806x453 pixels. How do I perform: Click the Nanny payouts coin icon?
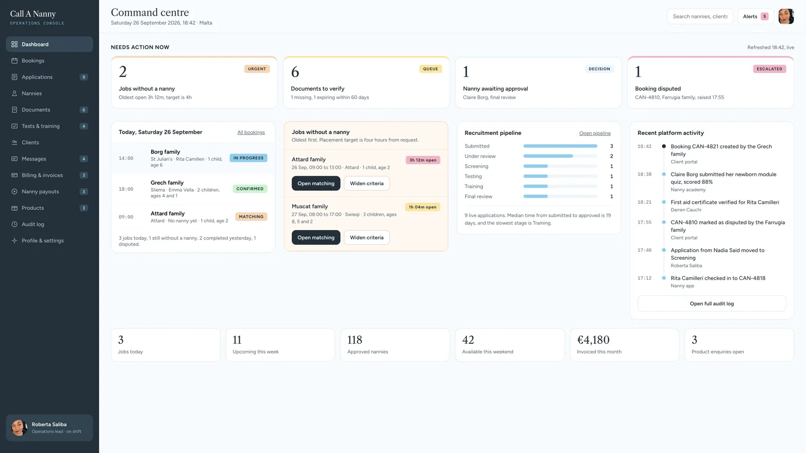click(x=15, y=192)
